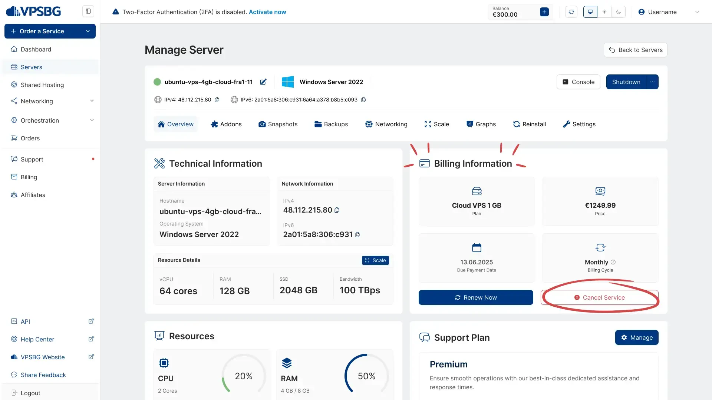Click the add balance plus icon

coord(544,12)
